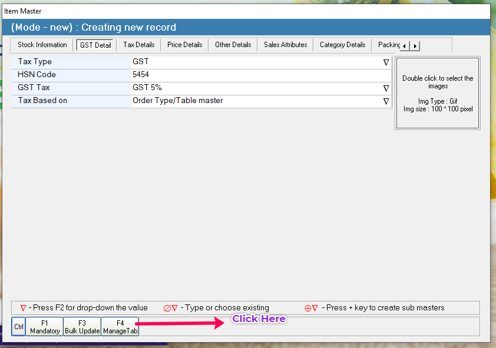Switch to the Tax Details tab

coord(139,45)
